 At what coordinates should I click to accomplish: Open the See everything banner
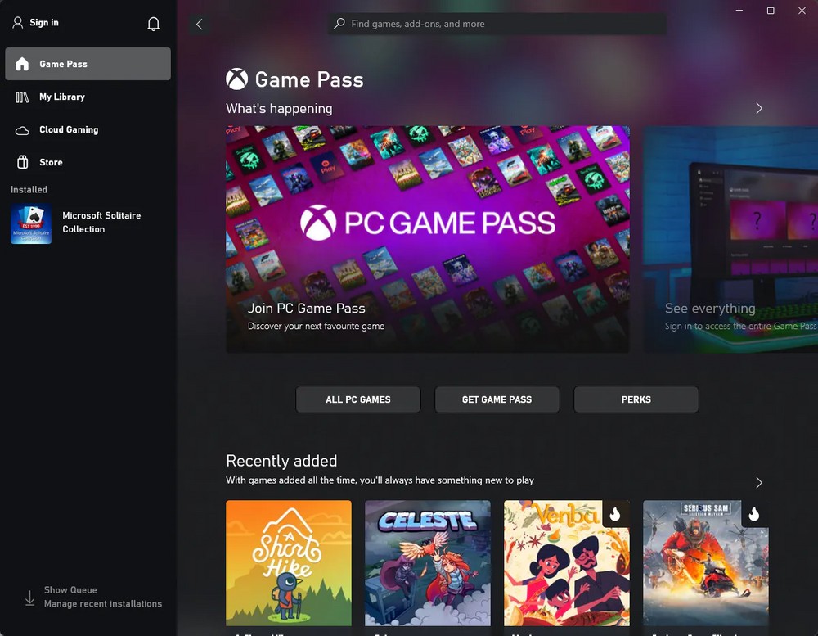pyautogui.click(x=730, y=239)
